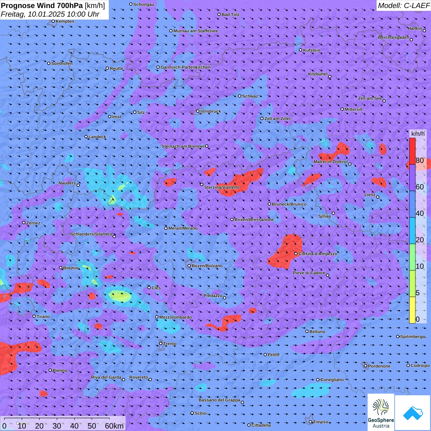Click the 'Murnau am Staffelsee' label

pyautogui.click(x=195, y=31)
